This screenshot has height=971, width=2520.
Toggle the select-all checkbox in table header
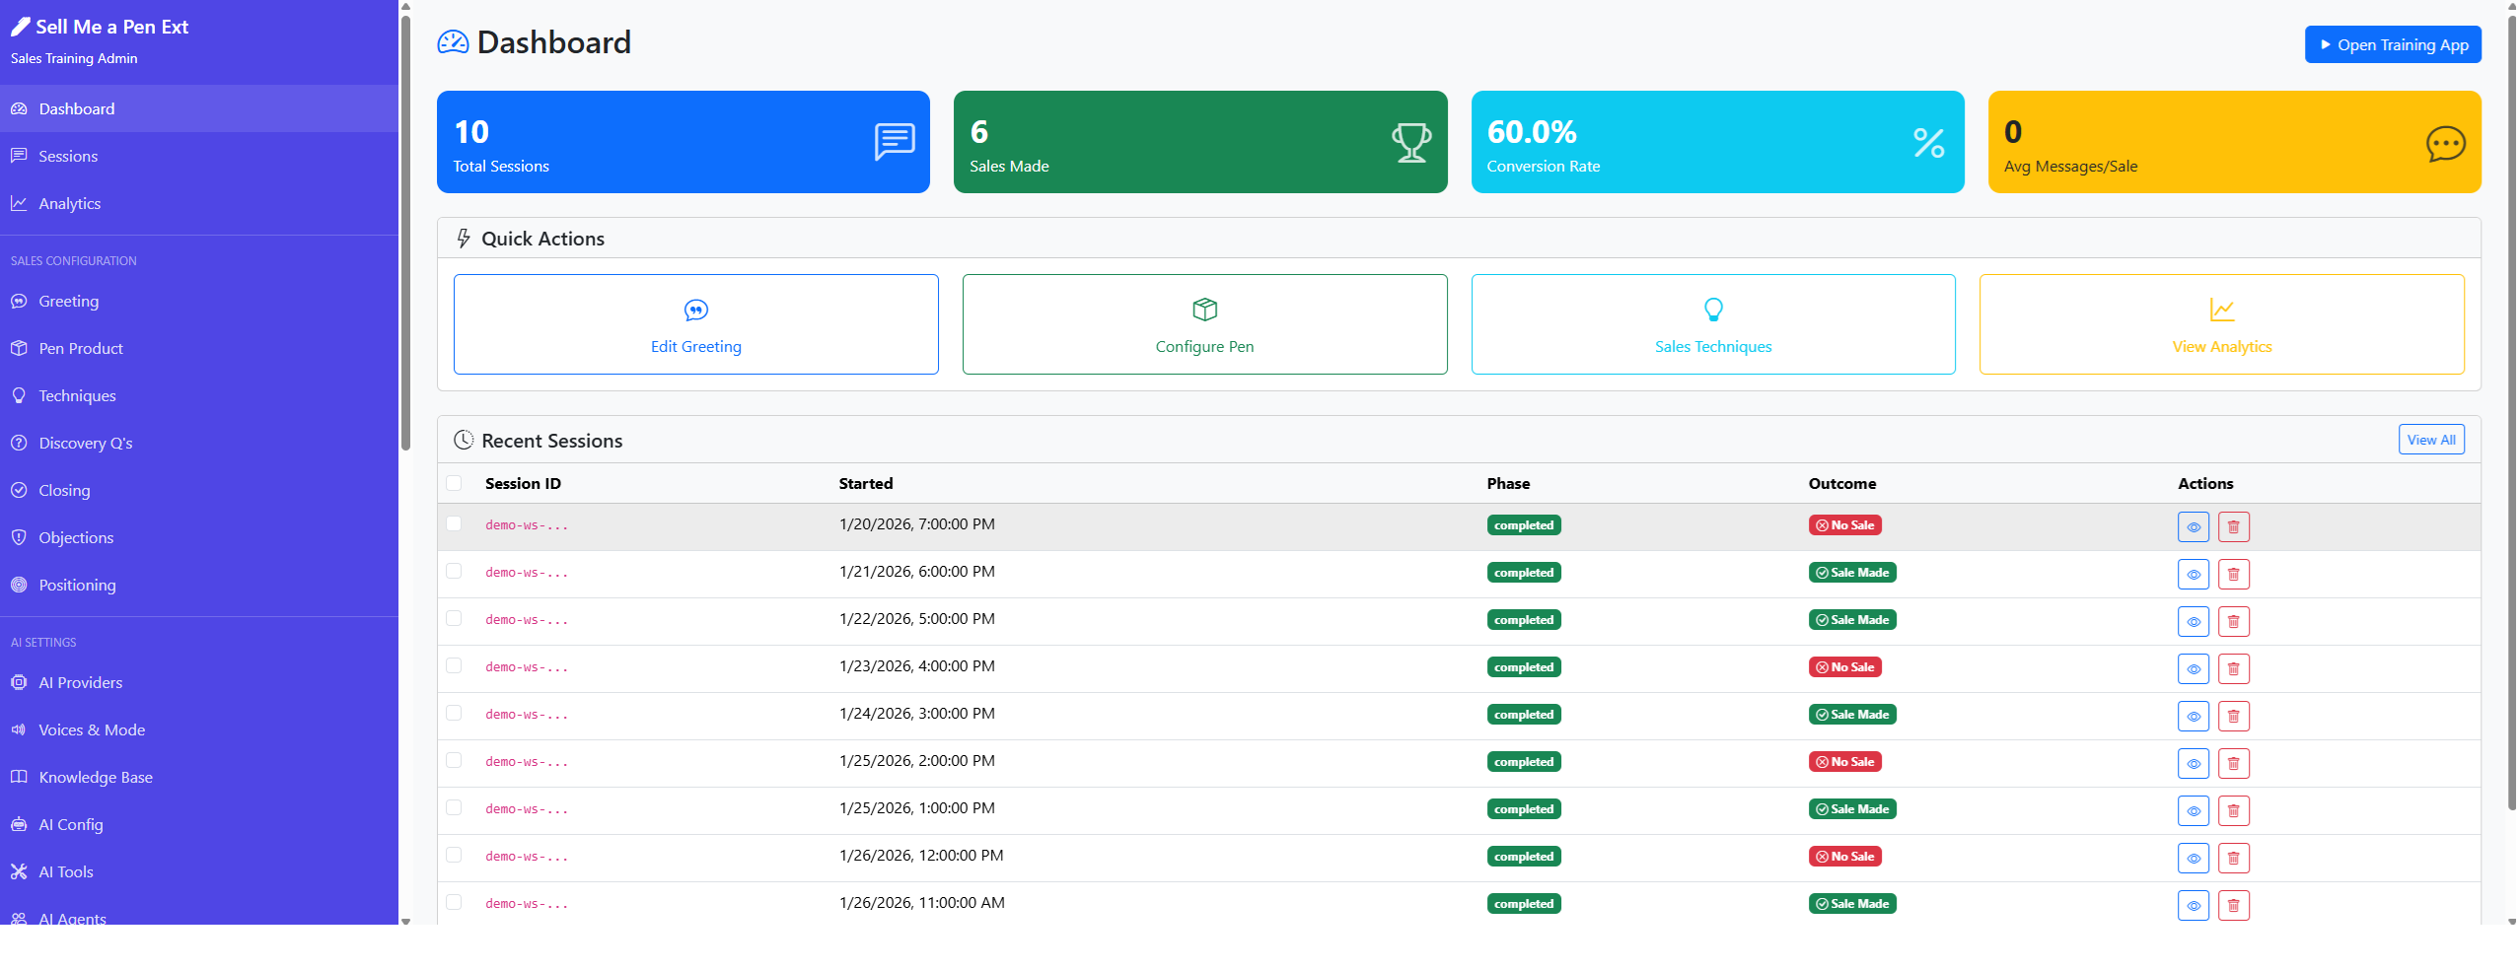(x=454, y=483)
